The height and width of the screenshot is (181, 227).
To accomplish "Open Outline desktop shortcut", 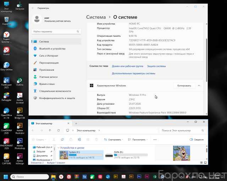I will [20, 82].
